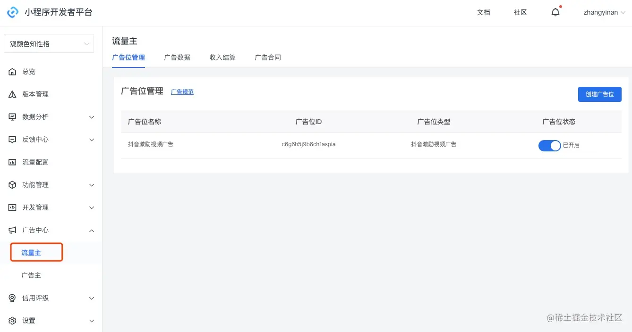This screenshot has height=332, width=632.
Task: Click the 广告位ID column header
Action: coord(309,122)
